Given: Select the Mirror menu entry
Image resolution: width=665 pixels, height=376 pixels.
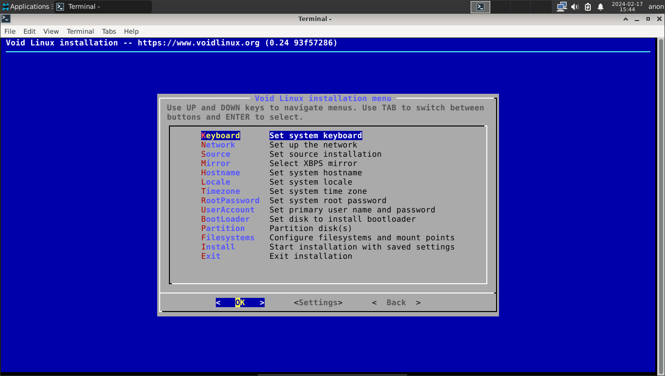Looking at the screenshot, I should (x=216, y=164).
